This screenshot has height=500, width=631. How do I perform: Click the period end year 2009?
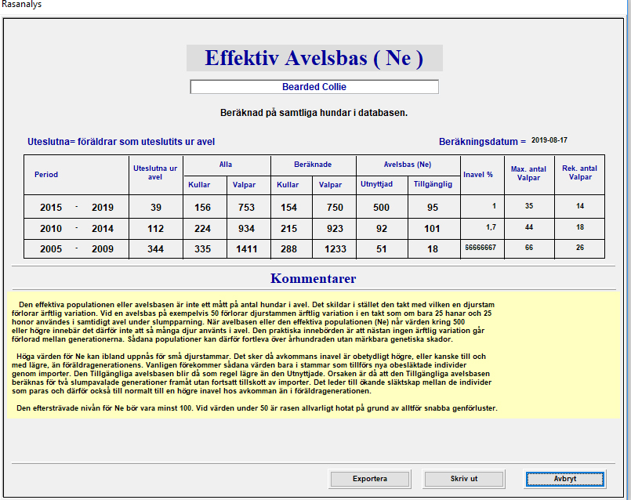coord(103,249)
